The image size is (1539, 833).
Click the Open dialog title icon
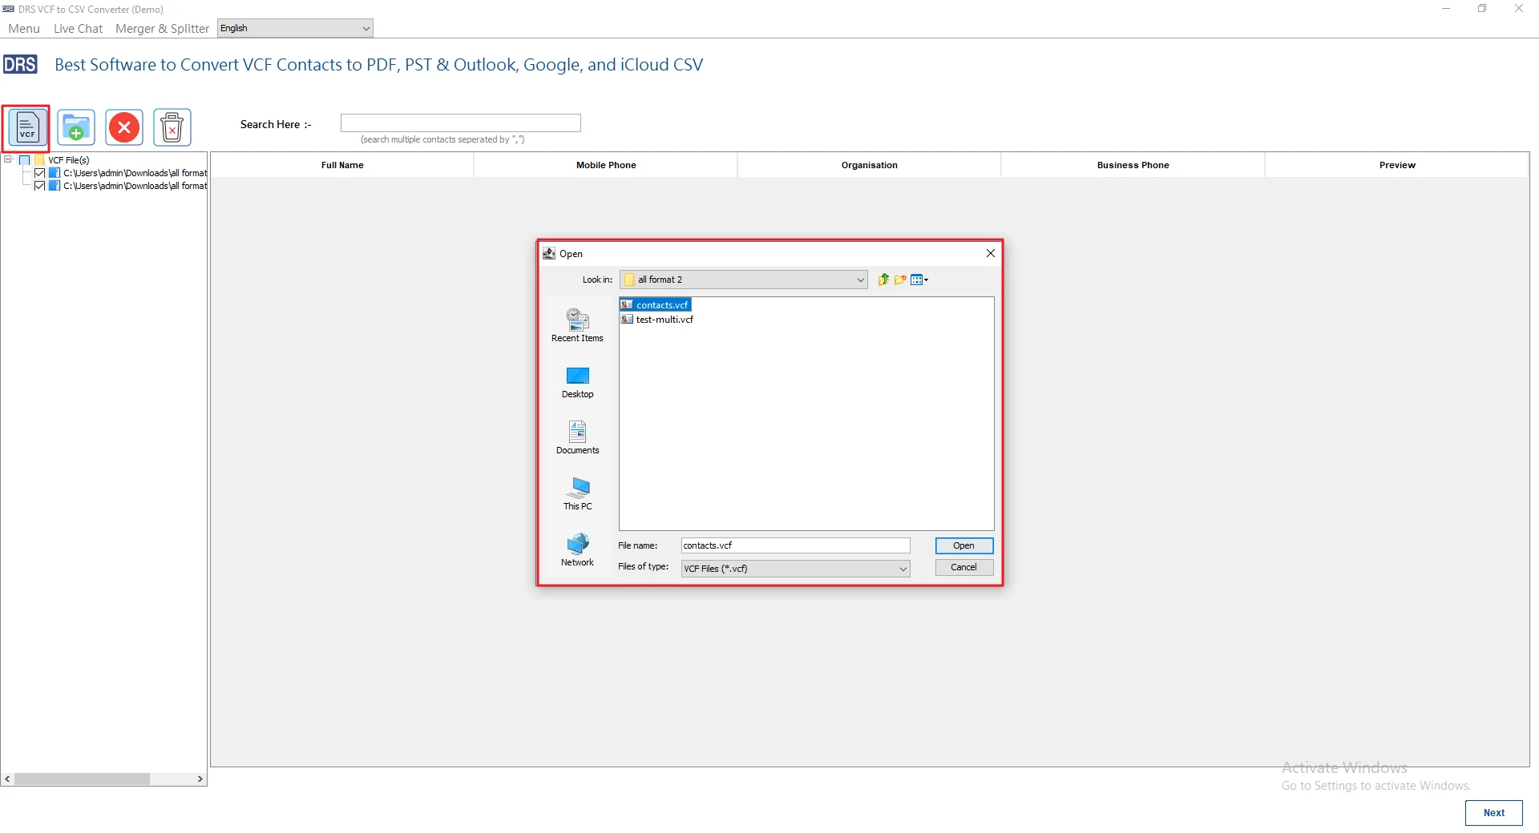click(x=549, y=253)
